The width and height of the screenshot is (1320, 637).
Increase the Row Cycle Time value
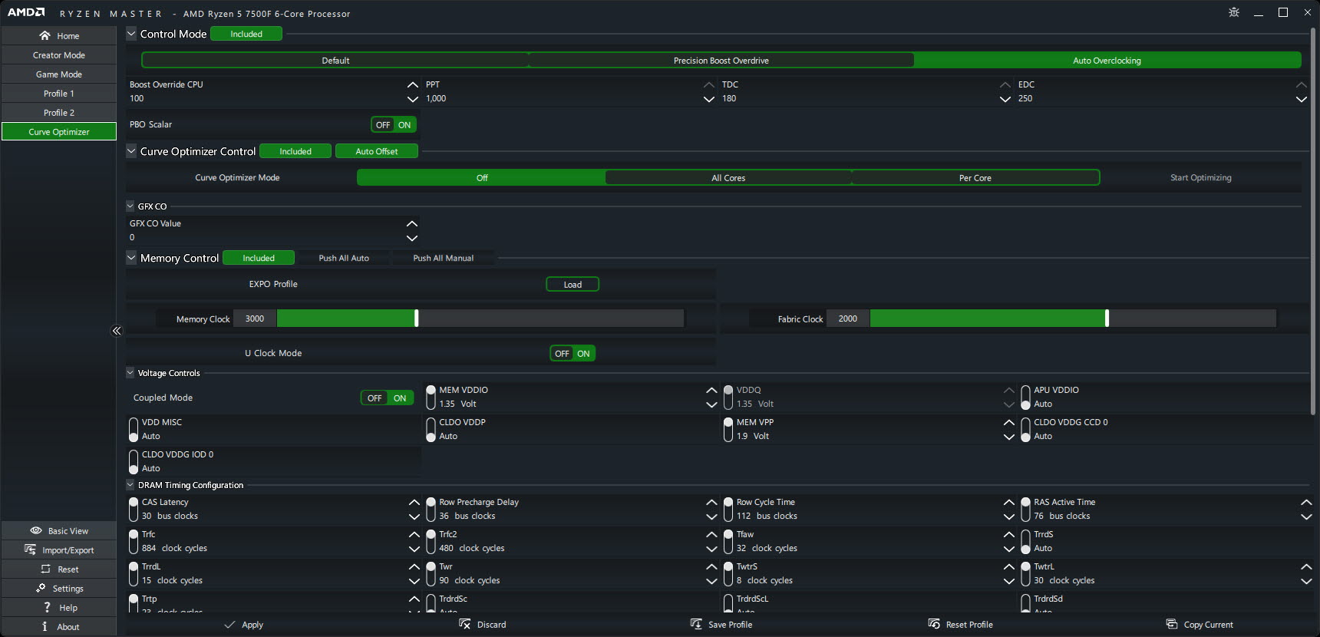click(1009, 502)
